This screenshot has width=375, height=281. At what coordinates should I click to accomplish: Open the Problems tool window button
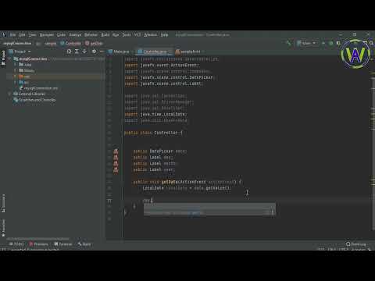coord(39,244)
